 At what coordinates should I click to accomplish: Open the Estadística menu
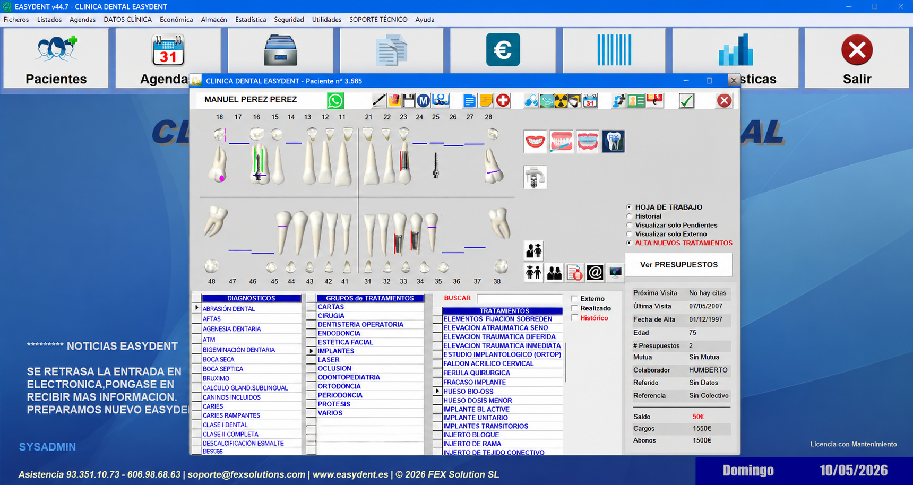pyautogui.click(x=251, y=20)
